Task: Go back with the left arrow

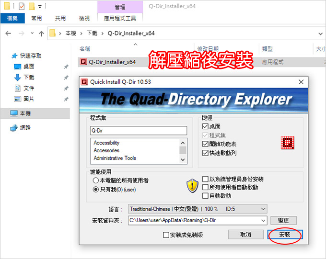Action: point(8,33)
